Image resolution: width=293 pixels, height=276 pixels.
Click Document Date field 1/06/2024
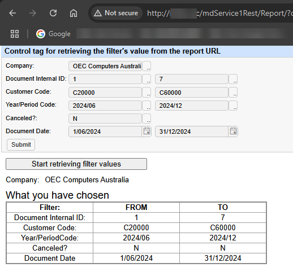point(105,132)
